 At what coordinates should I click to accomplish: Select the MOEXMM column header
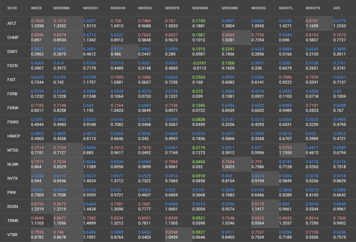(230, 8)
